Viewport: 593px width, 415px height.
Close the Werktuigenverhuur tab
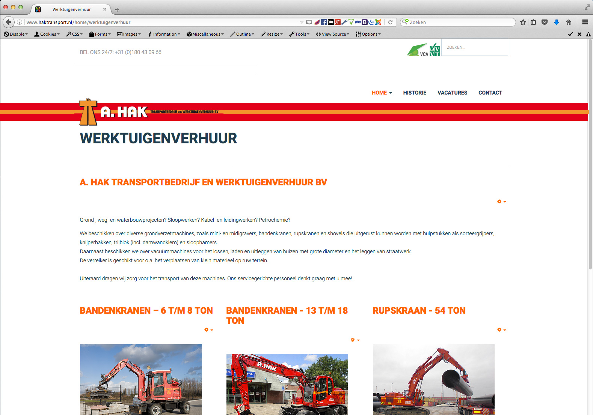coord(105,9)
